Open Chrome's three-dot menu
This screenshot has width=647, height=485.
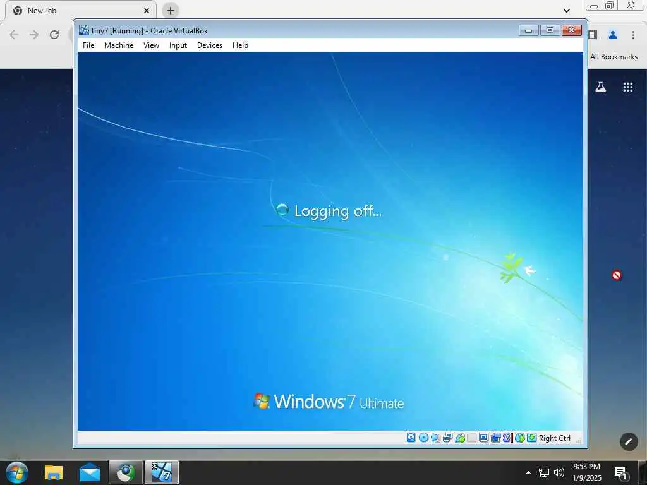coord(633,35)
